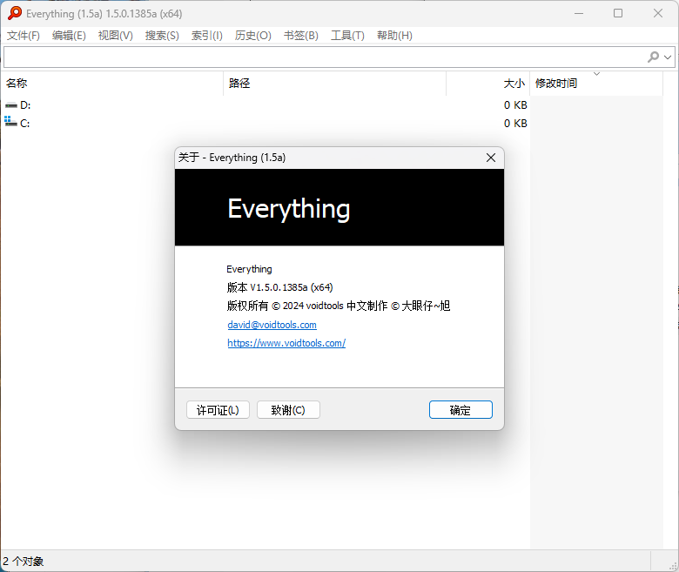Sort by the 大小 column header
This screenshot has height=572, width=679.
(x=514, y=84)
